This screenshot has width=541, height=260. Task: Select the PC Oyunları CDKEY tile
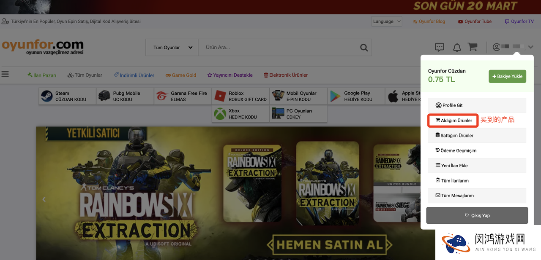click(298, 114)
